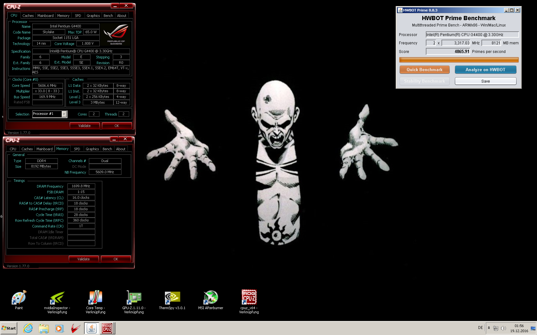Open the cpuz_x64 desktop shortcut
The width and height of the screenshot is (537, 335).
[249, 302]
